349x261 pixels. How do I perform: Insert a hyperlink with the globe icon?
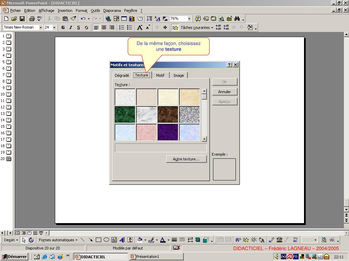(x=108, y=19)
